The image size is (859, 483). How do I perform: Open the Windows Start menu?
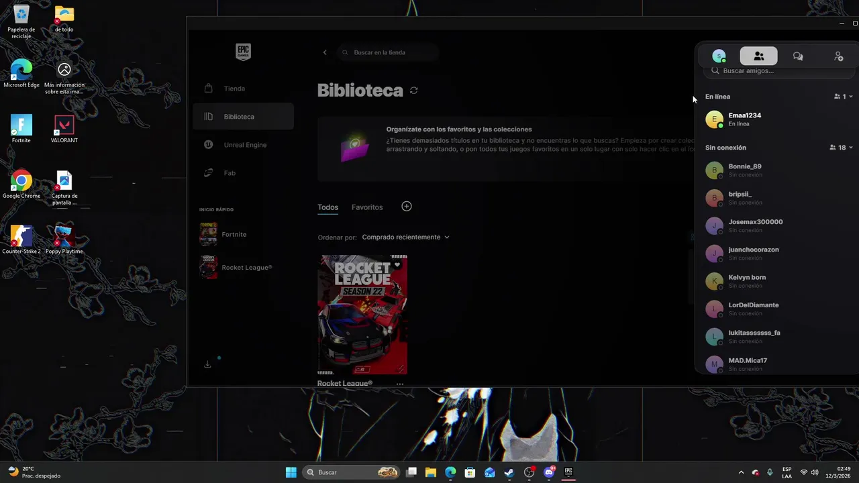291,472
